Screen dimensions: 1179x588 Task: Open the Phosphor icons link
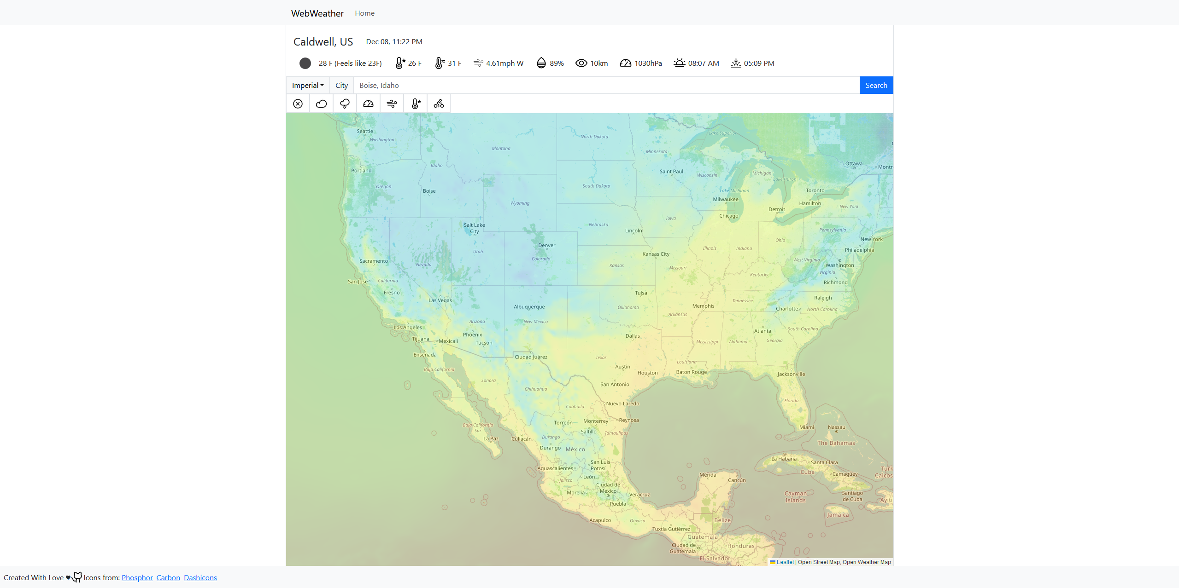pyautogui.click(x=137, y=577)
